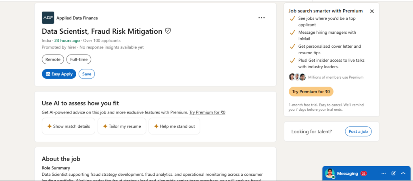Click the 'About the job' heading
Image resolution: width=413 pixels, height=181 pixels.
(61, 159)
